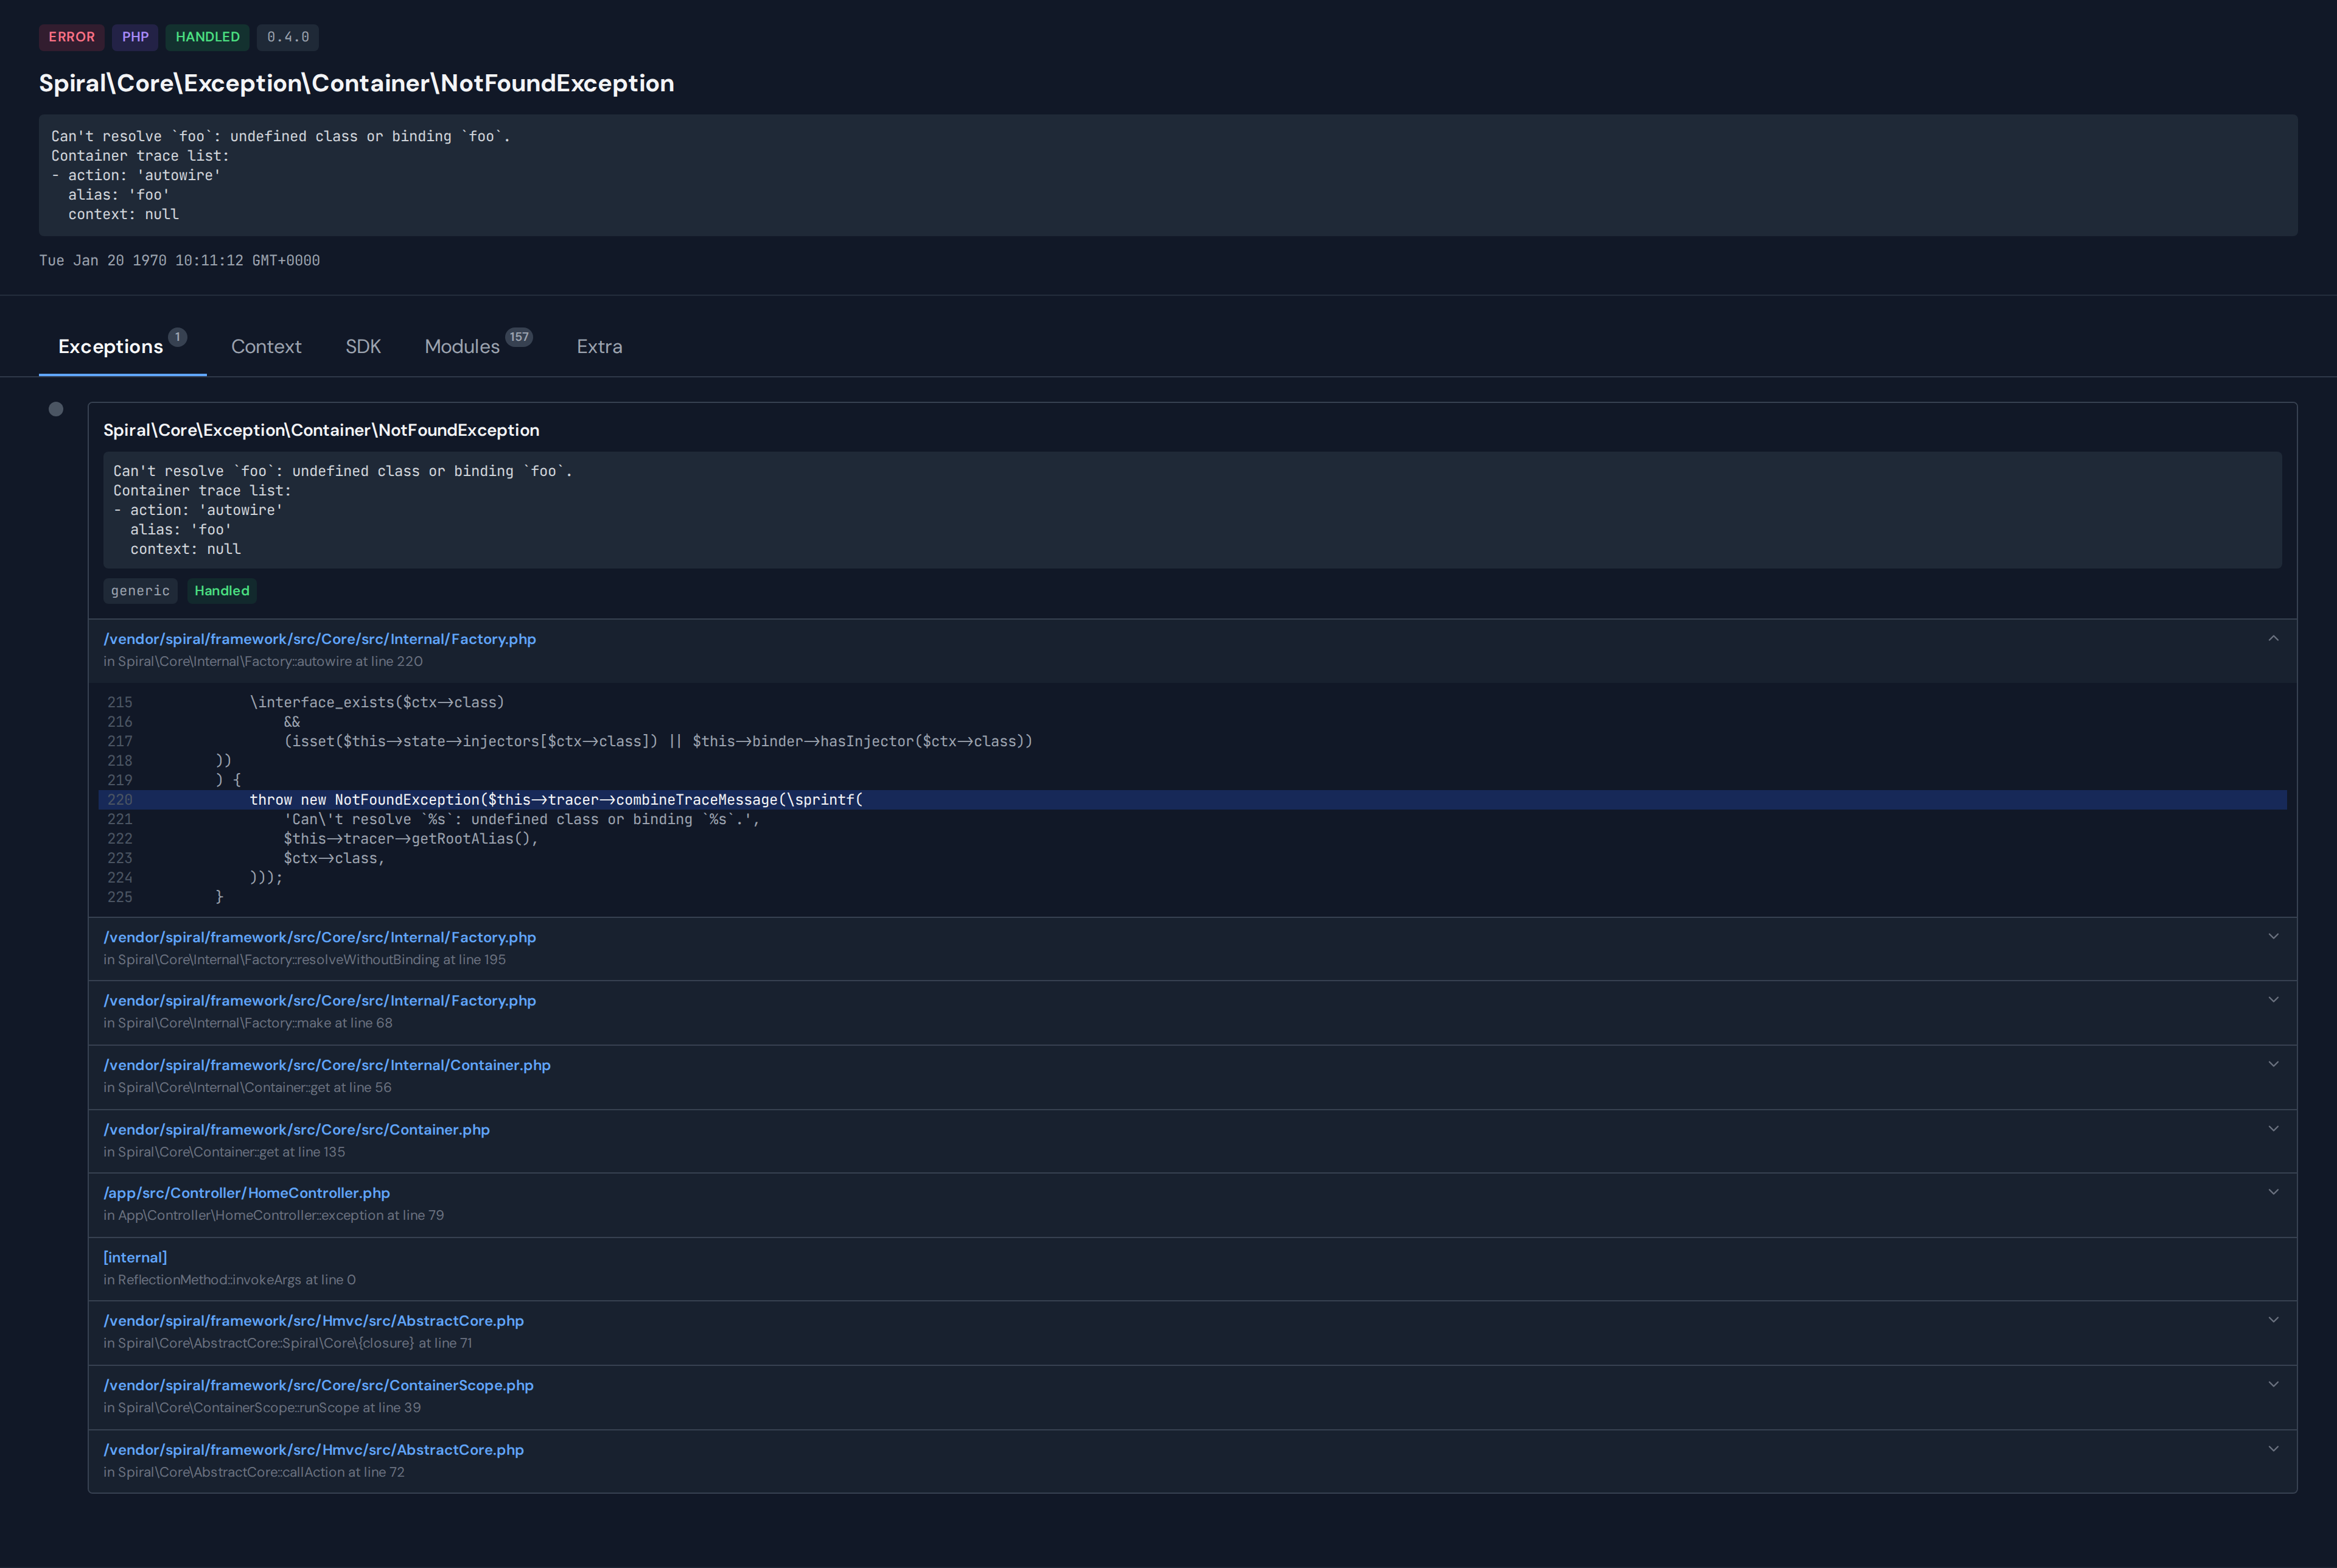Open the SDK tab

tap(363, 346)
